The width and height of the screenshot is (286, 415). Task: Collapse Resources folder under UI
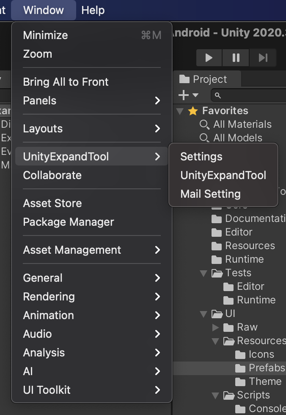(215, 341)
